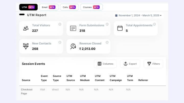Export the session events
This screenshot has width=184, height=103.
tap(130, 64)
